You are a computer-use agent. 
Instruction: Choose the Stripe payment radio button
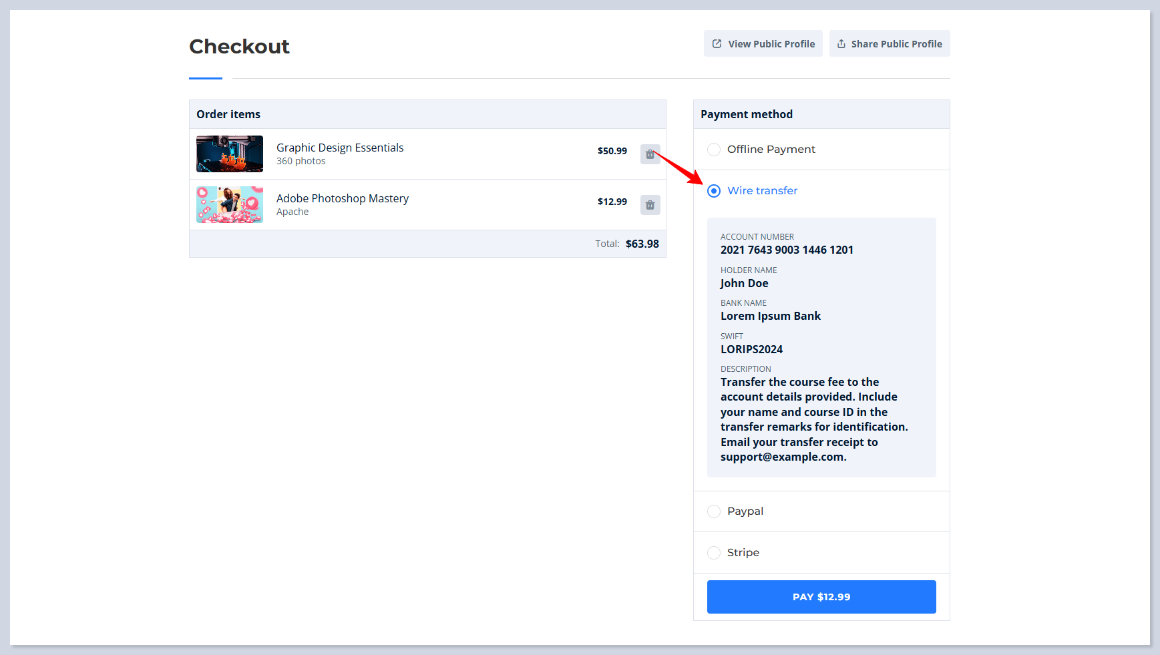point(714,553)
